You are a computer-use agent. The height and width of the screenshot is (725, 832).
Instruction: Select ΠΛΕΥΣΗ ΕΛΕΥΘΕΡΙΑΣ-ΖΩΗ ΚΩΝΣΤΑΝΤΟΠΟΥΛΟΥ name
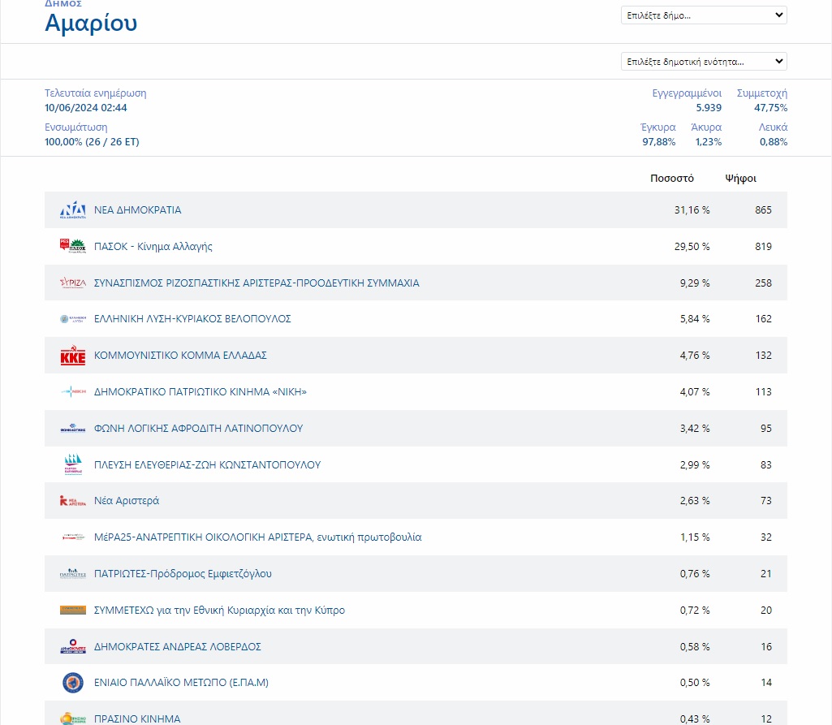(207, 465)
